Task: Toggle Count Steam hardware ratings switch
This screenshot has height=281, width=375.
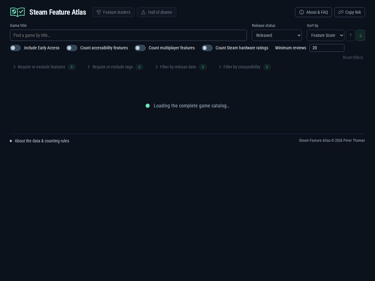Action: (207, 48)
